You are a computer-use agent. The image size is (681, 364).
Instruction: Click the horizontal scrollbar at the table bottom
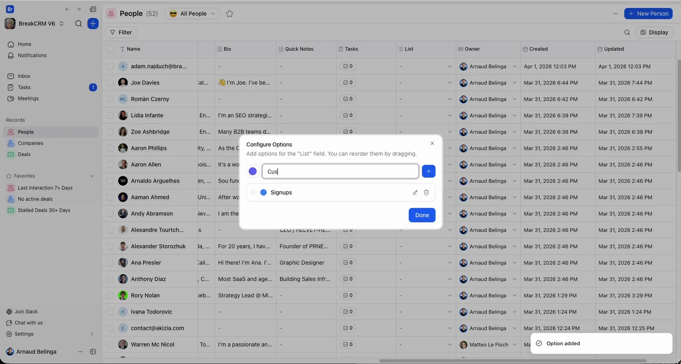pyautogui.click(x=513, y=361)
